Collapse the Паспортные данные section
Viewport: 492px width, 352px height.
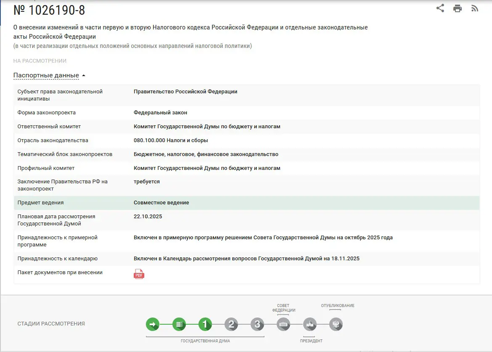[46, 75]
